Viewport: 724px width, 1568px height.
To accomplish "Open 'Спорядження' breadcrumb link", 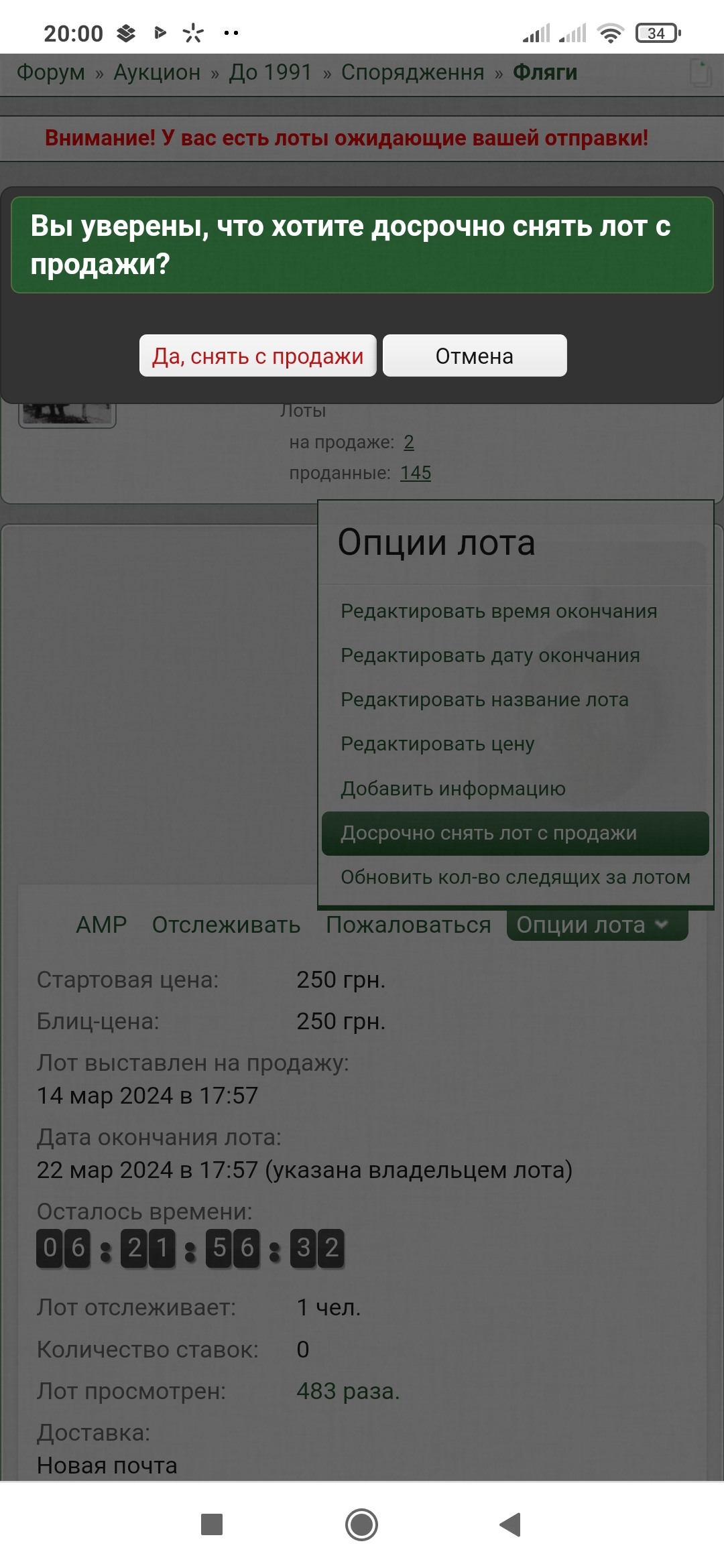I will [x=412, y=72].
